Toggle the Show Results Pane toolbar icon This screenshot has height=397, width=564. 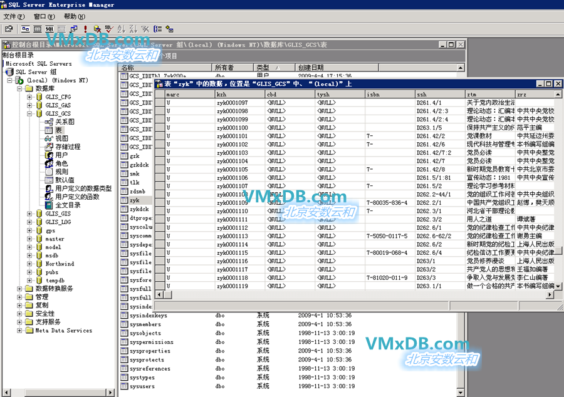pyautogui.click(x=61, y=29)
